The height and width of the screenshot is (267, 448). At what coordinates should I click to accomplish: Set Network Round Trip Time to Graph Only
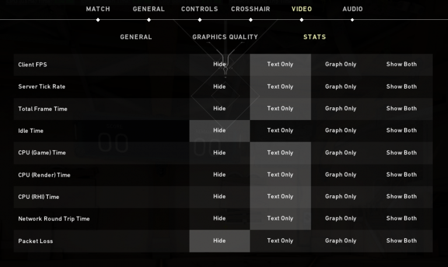tap(341, 219)
